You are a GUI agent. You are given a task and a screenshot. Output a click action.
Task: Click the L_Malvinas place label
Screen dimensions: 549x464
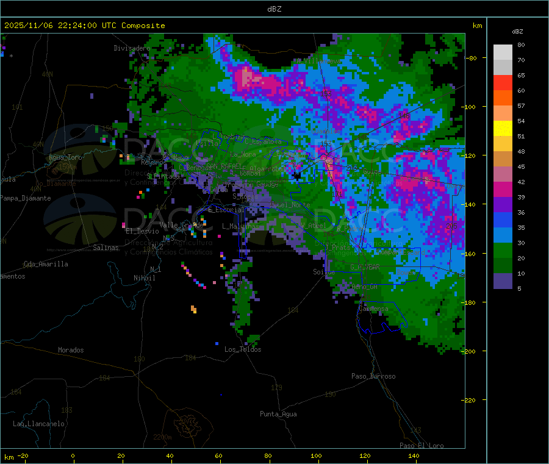point(240,226)
